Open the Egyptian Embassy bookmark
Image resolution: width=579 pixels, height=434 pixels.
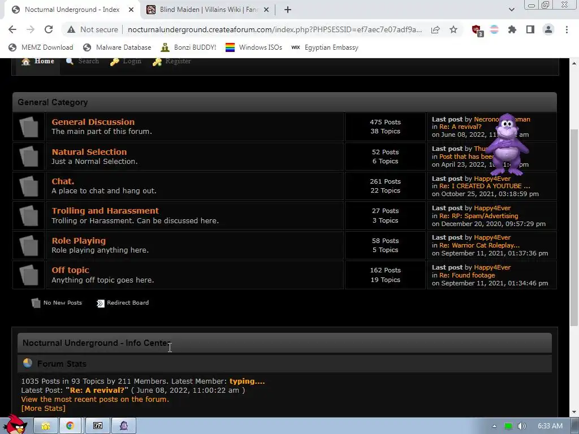[x=325, y=47]
